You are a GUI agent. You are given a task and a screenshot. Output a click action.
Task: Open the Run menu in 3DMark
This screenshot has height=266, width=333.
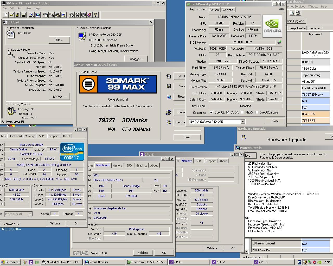click(x=20, y=8)
